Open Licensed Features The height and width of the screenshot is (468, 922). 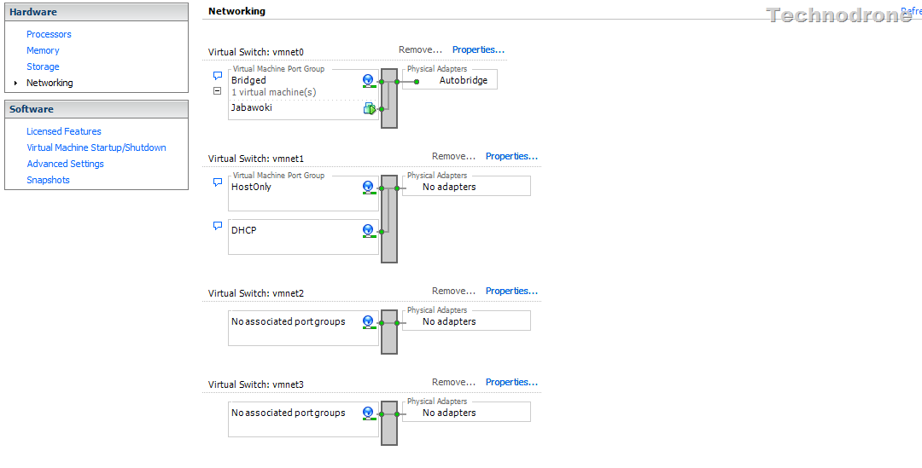(x=63, y=131)
